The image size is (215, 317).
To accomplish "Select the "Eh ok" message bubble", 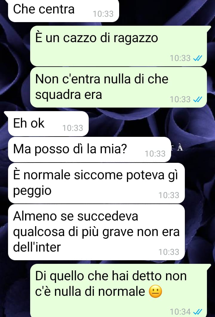I will coord(48,124).
